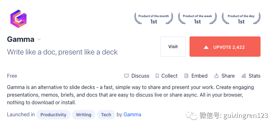277x128 pixels.
Task: Click the Product of the month badge
Action: tap(154, 19)
